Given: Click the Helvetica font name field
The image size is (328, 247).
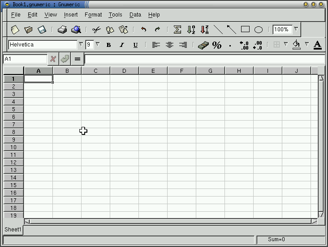Looking at the screenshot, I should coord(43,45).
